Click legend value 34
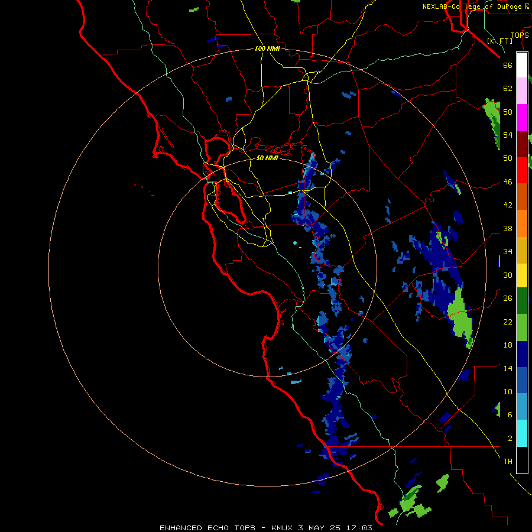532x532 pixels. point(508,251)
